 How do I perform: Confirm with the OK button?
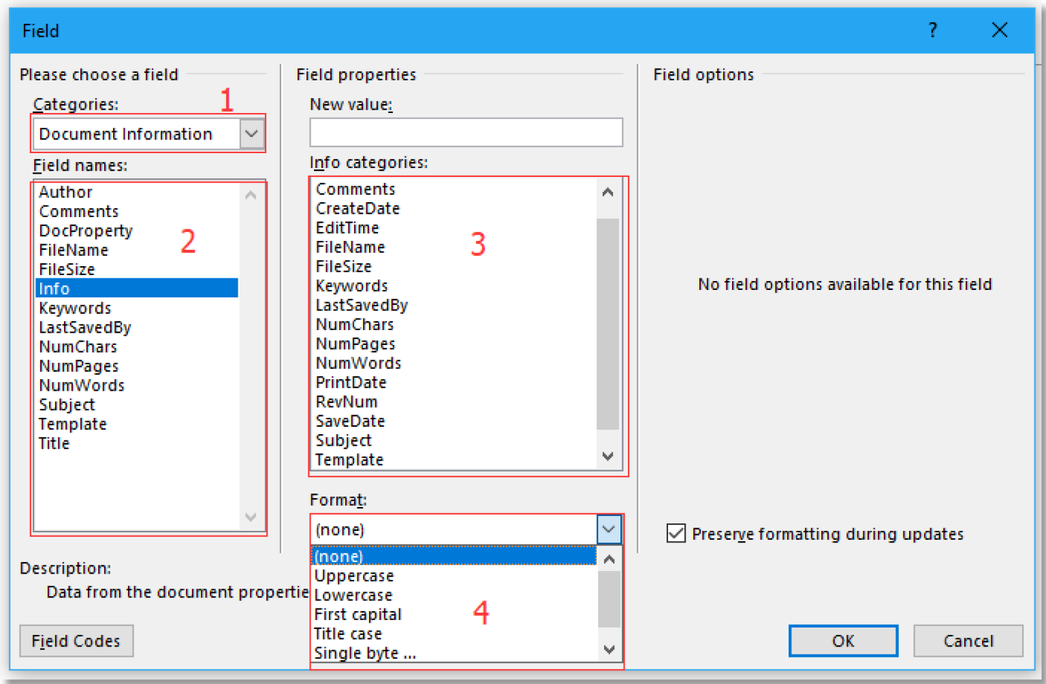(x=843, y=640)
